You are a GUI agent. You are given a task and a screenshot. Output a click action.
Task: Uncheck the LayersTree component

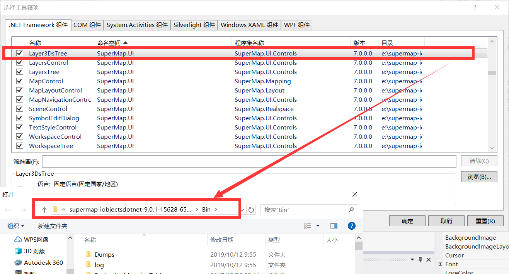click(x=20, y=72)
